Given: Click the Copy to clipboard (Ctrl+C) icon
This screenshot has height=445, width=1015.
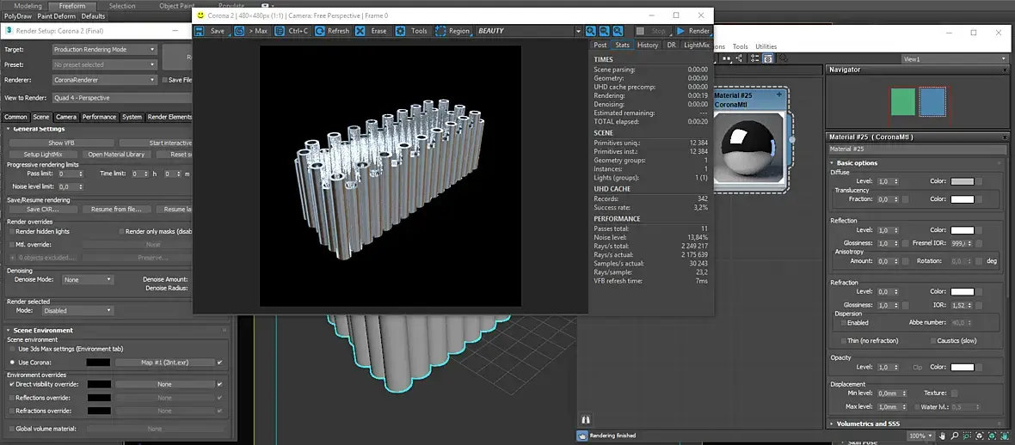Looking at the screenshot, I should [280, 31].
